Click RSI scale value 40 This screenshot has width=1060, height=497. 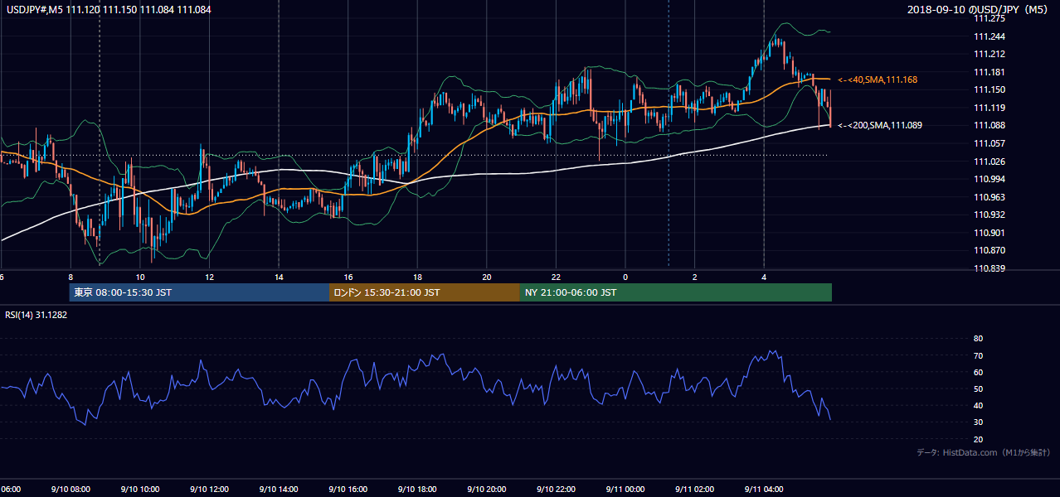point(979,405)
